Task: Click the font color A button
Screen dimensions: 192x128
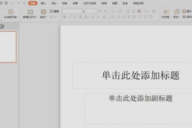Action: 86,17
